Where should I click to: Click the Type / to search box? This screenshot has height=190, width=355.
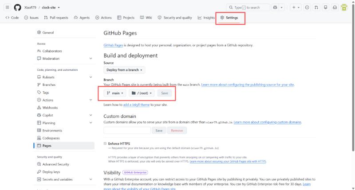(x=248, y=8)
